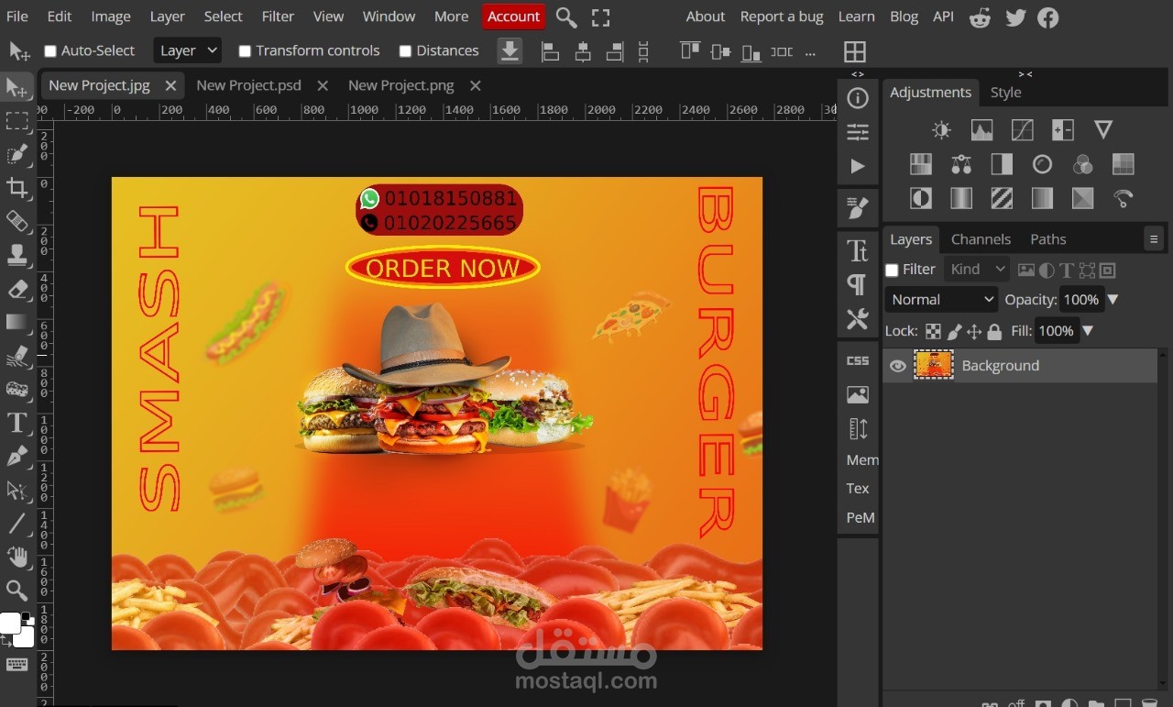The image size is (1173, 707).
Task: Hide the Background layer eye
Action: (x=898, y=366)
